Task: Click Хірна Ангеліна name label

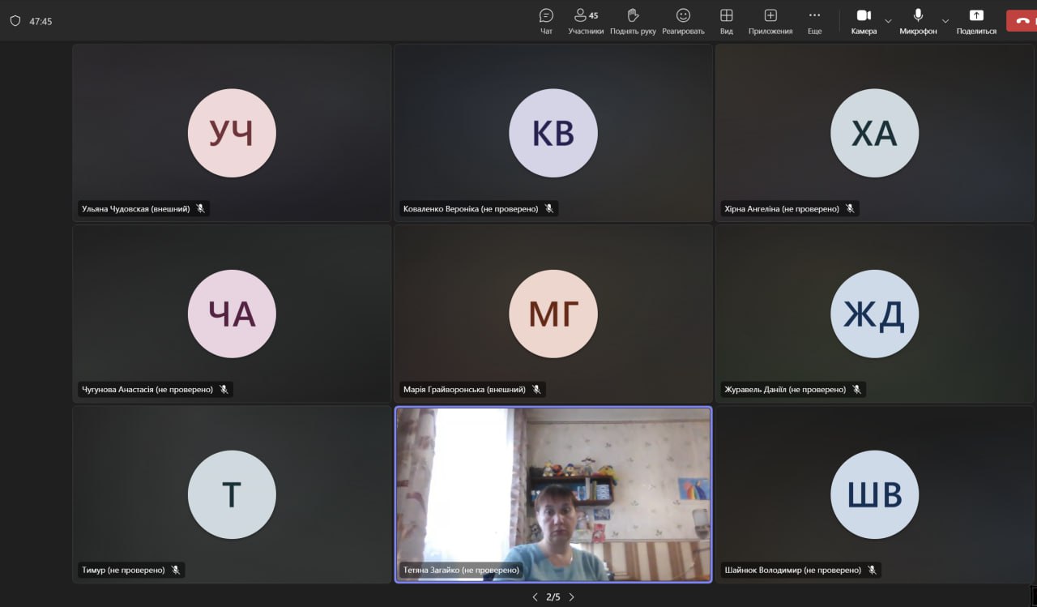Action: coord(782,209)
